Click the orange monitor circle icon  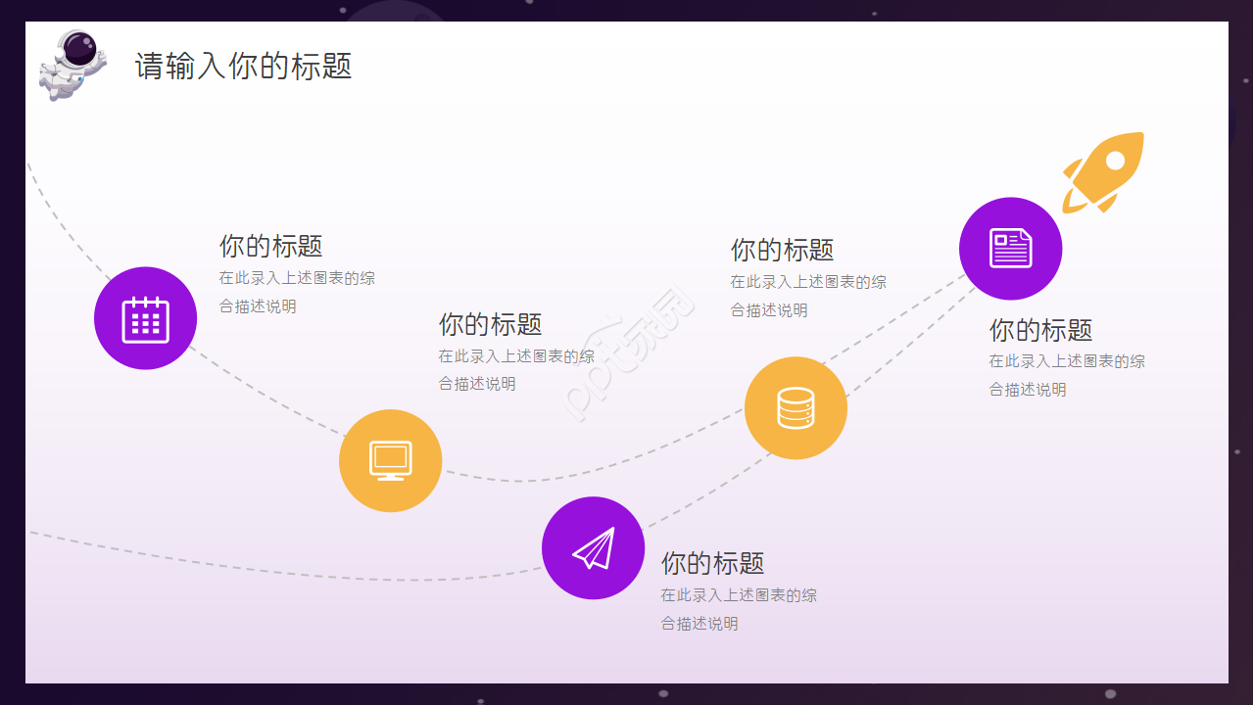[390, 460]
